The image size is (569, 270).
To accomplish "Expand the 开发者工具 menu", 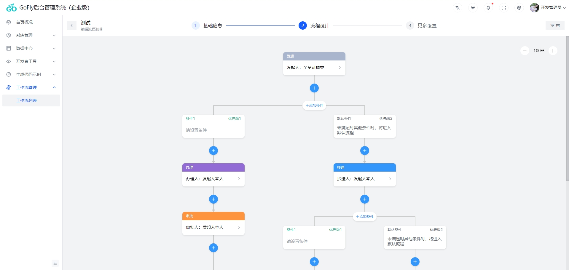I will [x=31, y=61].
